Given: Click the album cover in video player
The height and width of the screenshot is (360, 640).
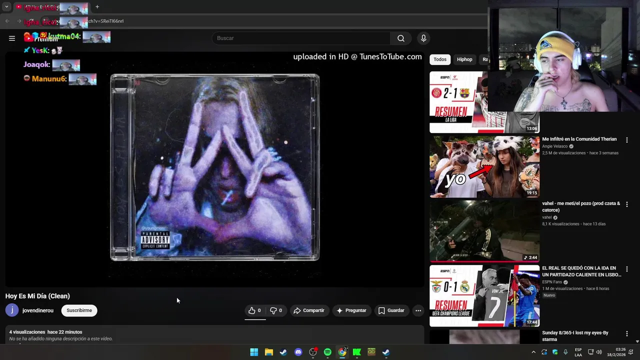Looking at the screenshot, I should coord(214,167).
